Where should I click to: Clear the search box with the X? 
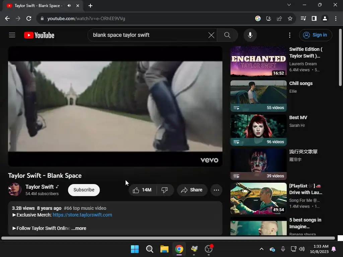211,35
